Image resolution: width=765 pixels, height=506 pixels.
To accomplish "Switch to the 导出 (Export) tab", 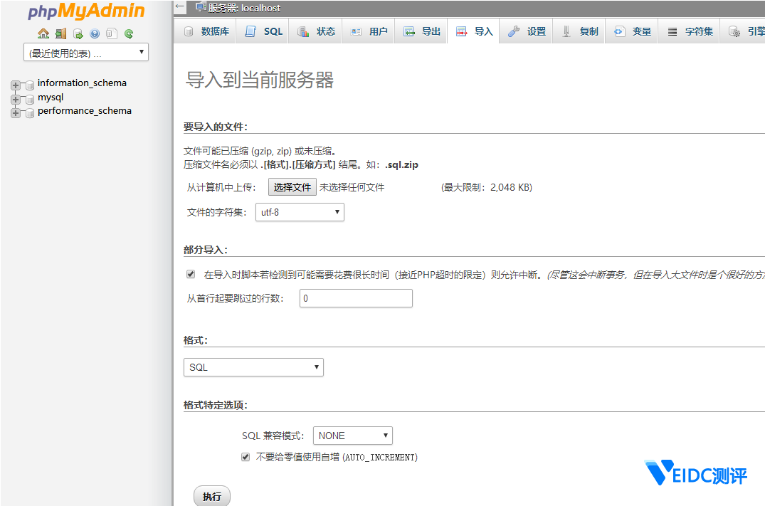I will click(422, 31).
